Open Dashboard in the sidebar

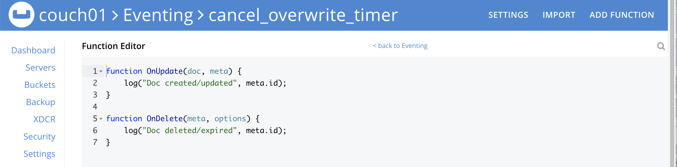pyautogui.click(x=33, y=50)
